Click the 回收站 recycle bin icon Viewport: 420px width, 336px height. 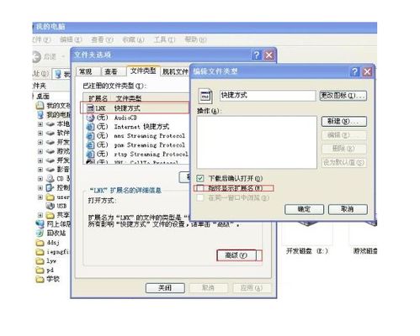[40, 233]
